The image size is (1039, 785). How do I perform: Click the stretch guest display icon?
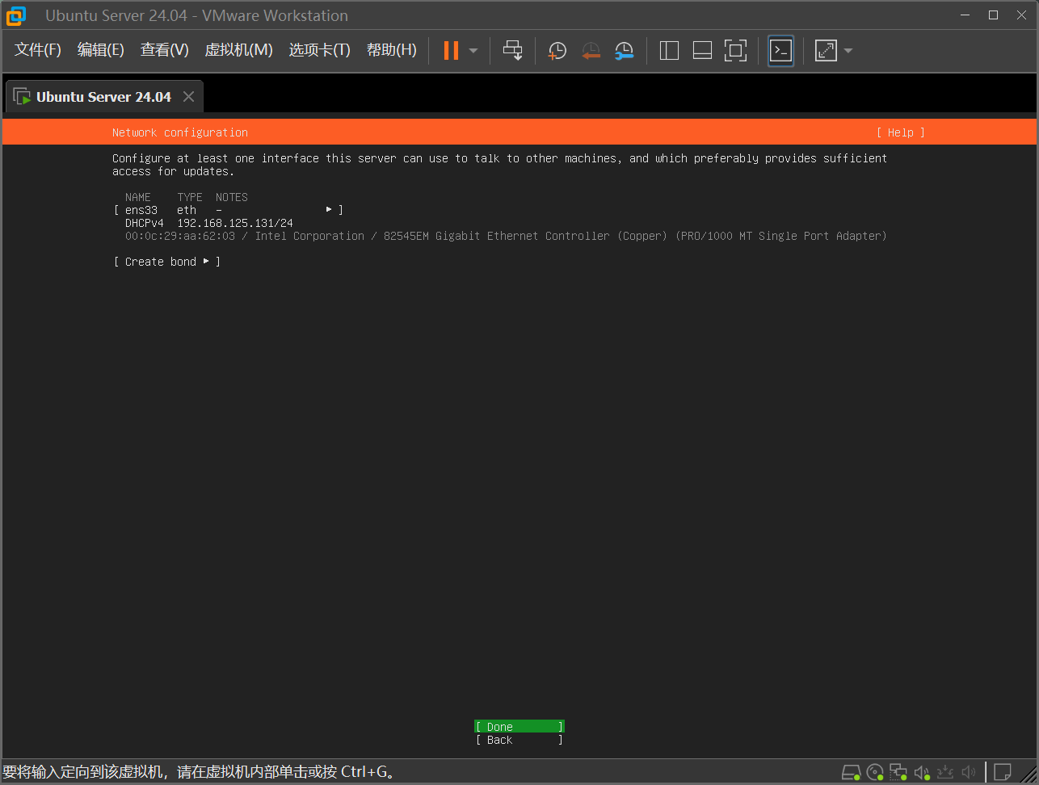point(826,50)
